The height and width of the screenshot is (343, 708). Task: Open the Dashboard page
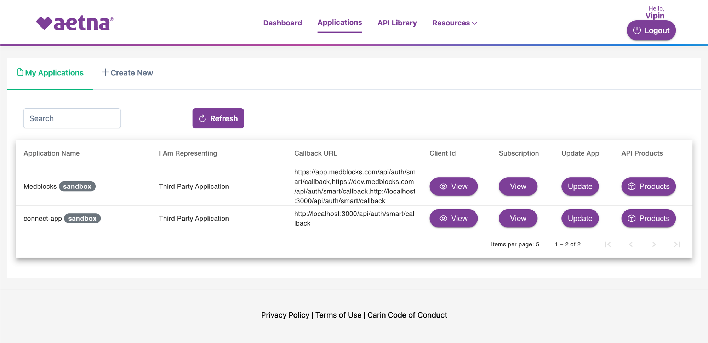tap(282, 23)
